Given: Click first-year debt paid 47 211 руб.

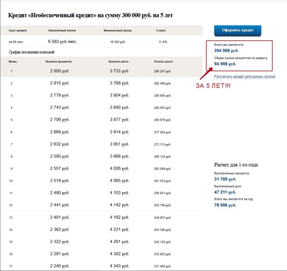Looking at the screenshot, I should pyautogui.click(x=225, y=192).
